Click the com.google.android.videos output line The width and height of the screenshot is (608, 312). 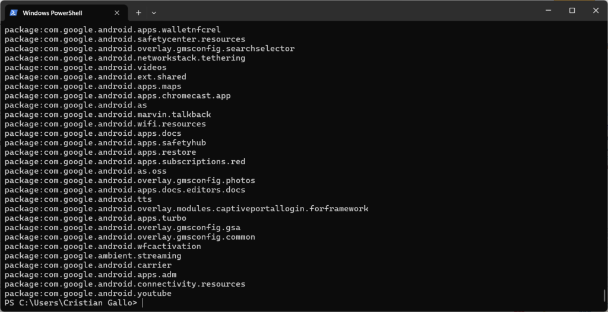click(85, 68)
